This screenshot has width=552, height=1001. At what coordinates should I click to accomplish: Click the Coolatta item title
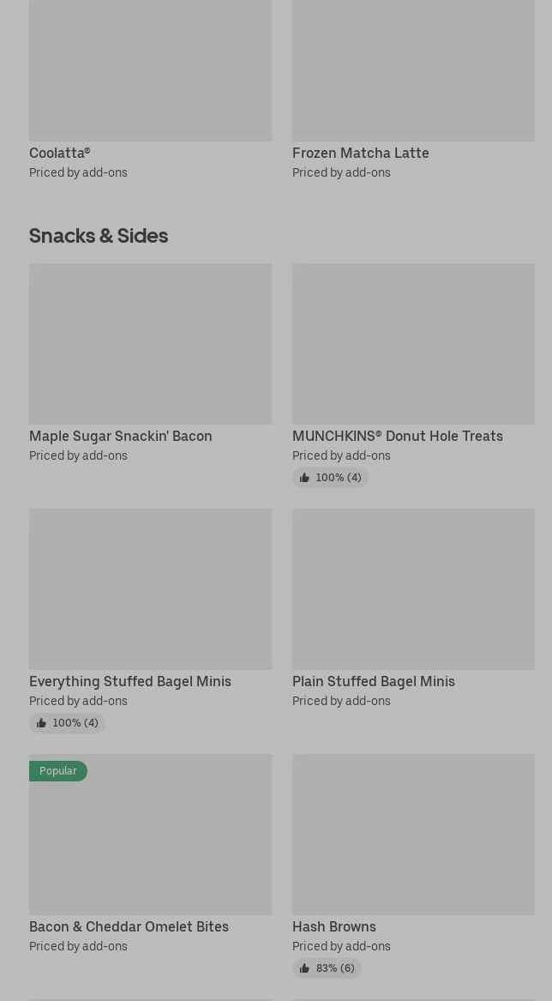click(59, 153)
